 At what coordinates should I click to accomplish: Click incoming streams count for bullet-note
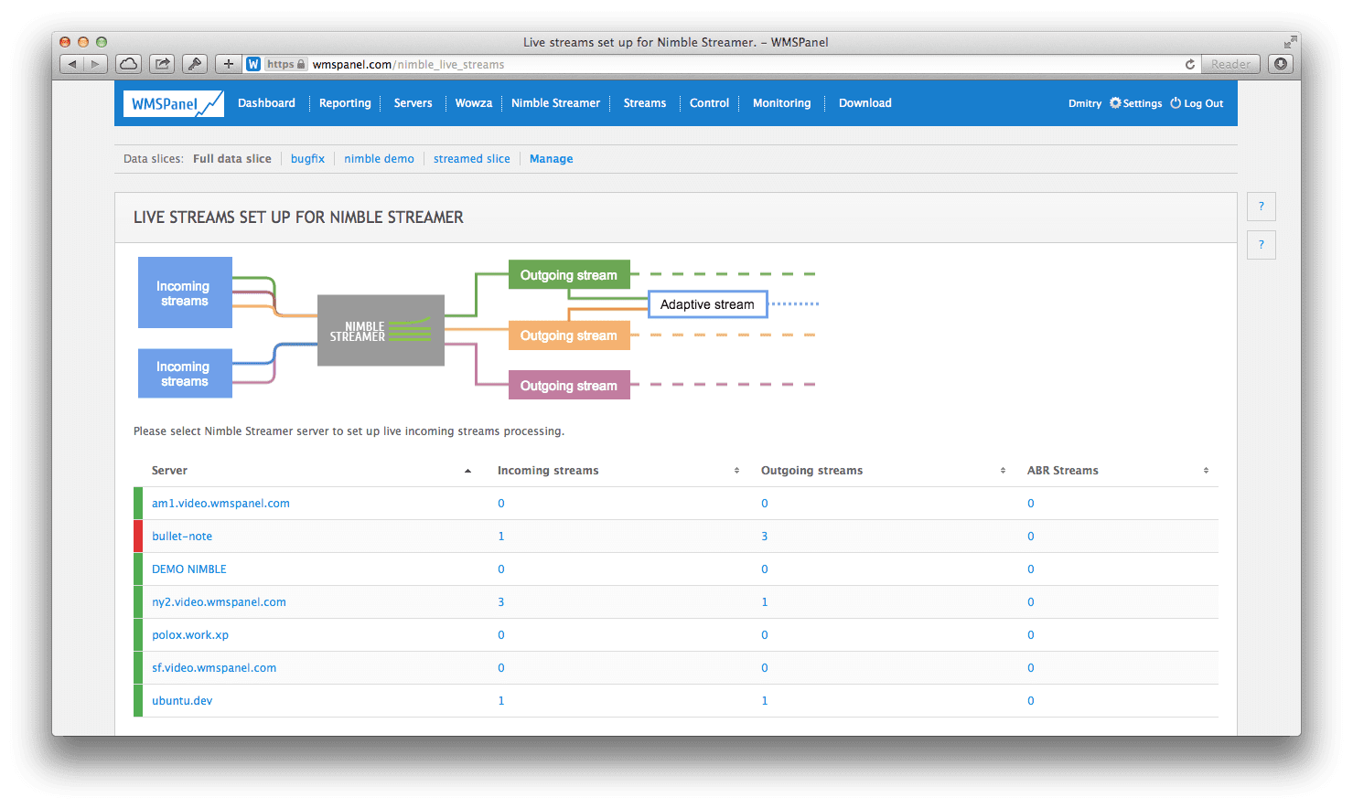click(x=501, y=537)
